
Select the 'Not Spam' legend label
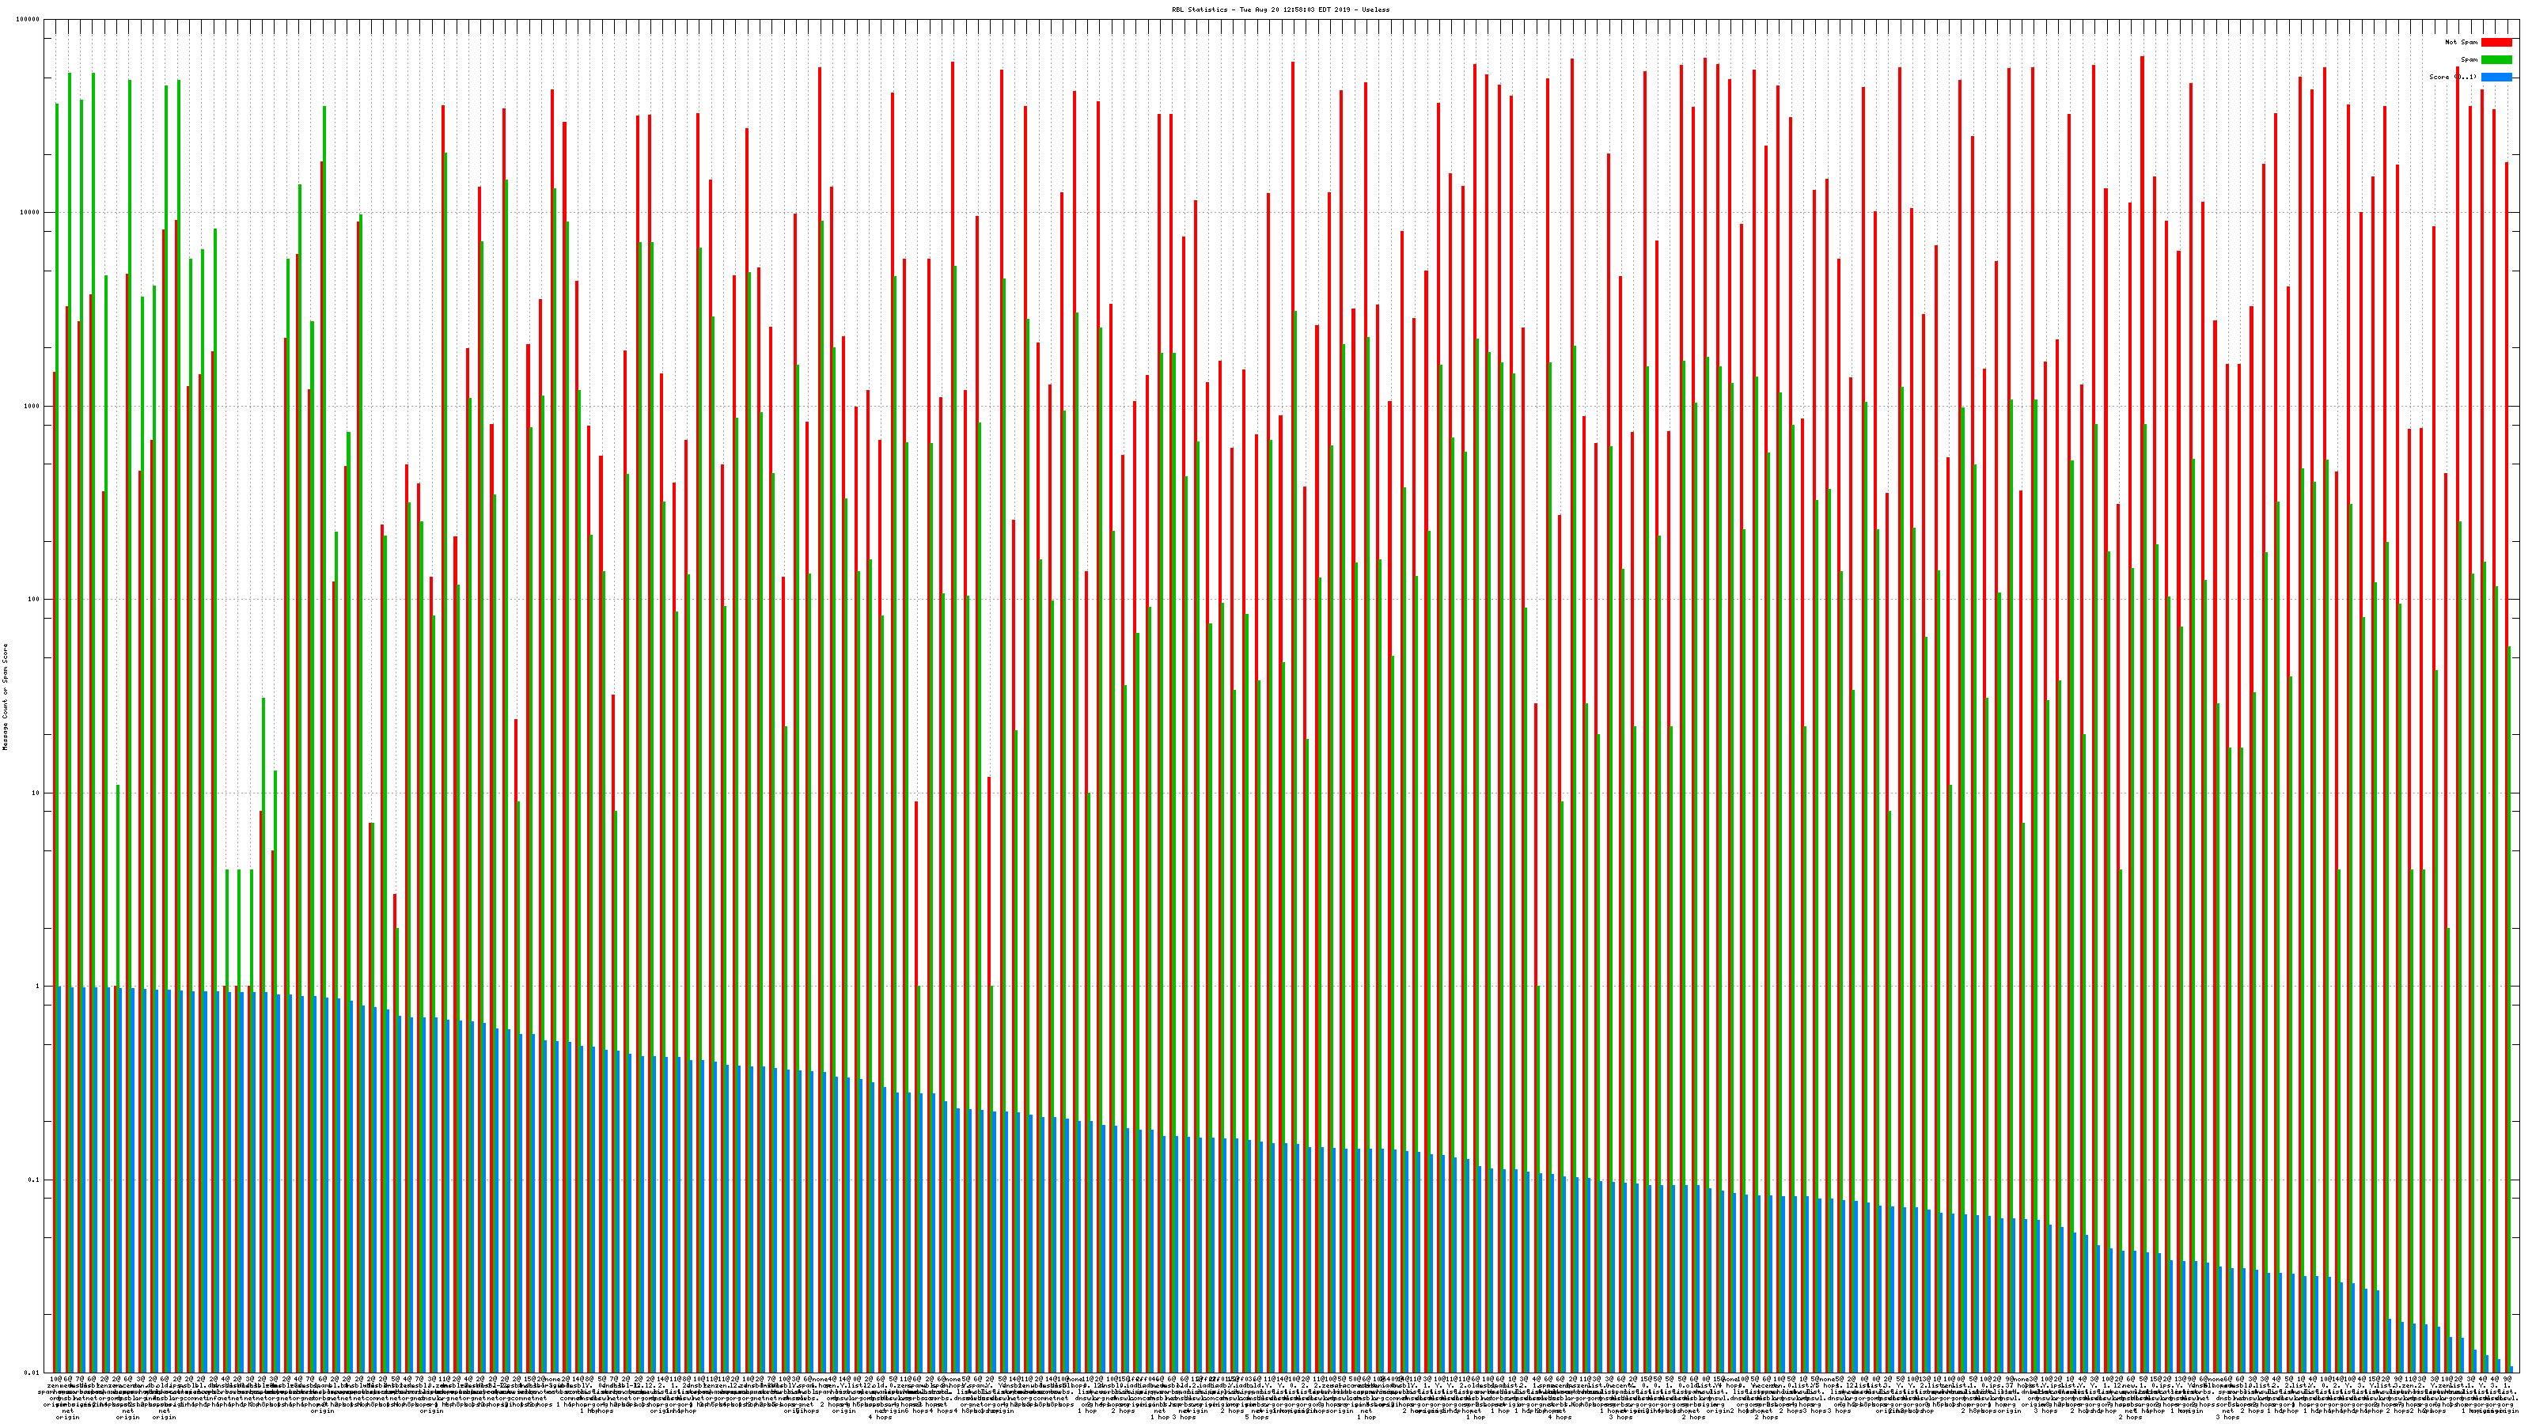[x=2462, y=42]
